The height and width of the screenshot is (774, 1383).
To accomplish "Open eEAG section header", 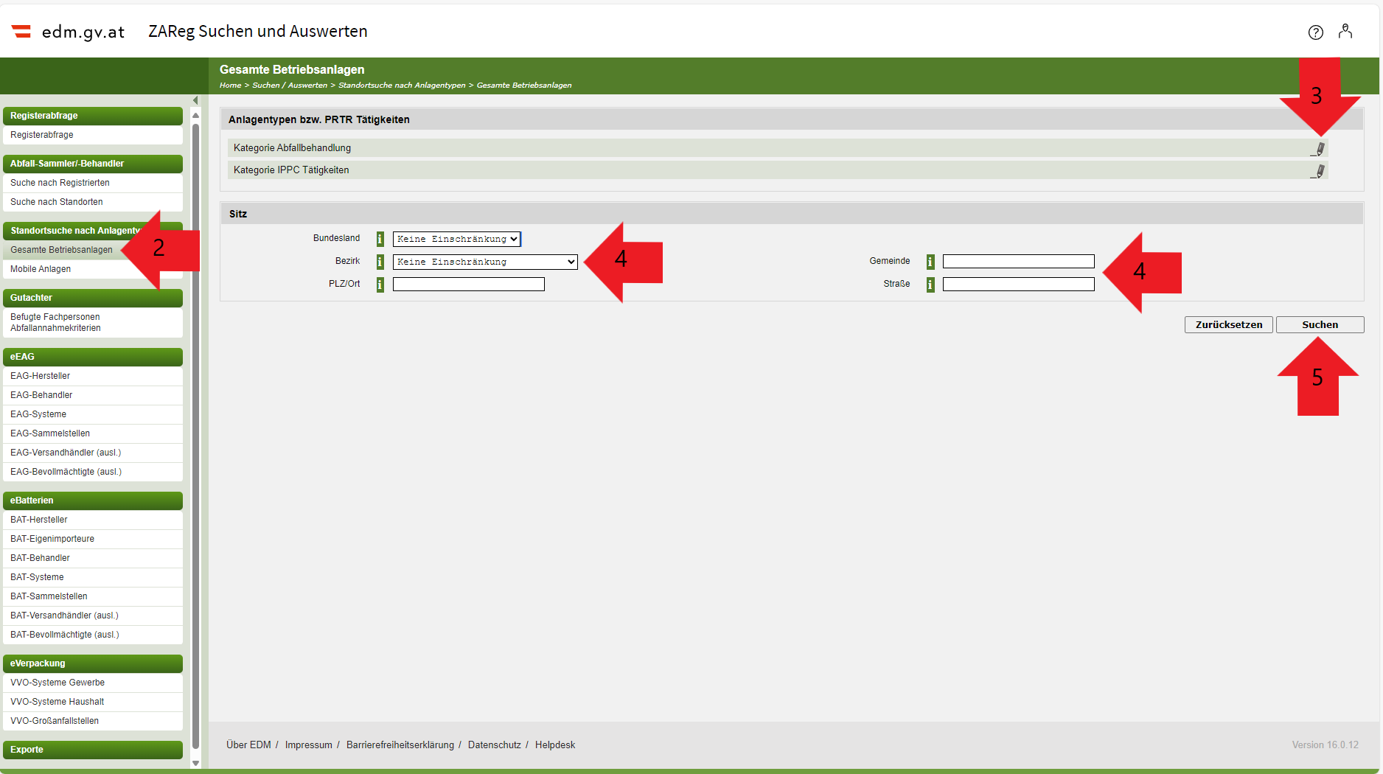I will point(93,357).
